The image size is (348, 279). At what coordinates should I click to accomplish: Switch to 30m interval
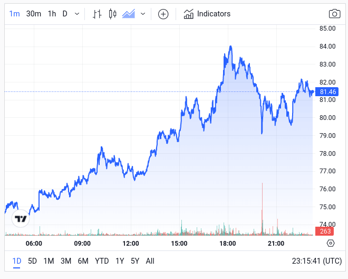point(34,14)
